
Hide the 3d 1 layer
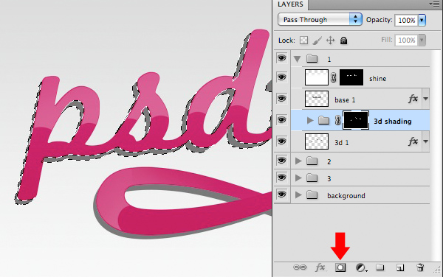pos(281,141)
